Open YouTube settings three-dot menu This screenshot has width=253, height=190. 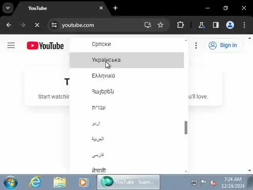coord(196,46)
